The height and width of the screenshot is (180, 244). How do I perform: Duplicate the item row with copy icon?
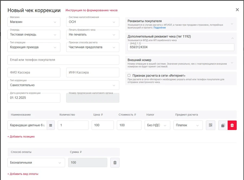[223, 125]
